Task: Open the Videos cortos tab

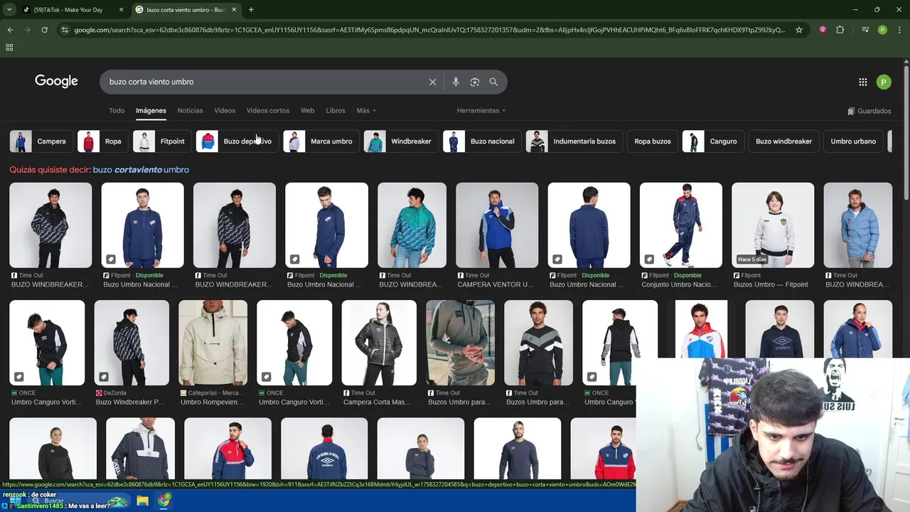Action: 268,110
